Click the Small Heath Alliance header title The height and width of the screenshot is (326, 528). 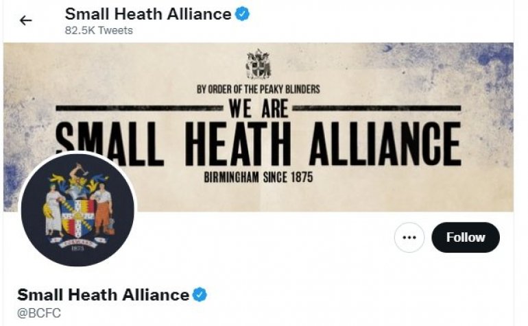[x=148, y=14]
